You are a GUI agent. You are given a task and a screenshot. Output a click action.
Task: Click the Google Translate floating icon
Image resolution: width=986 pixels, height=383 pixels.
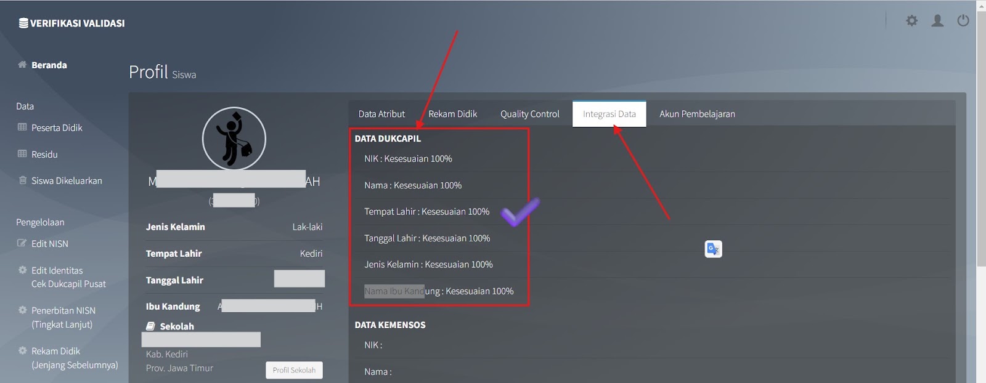[713, 249]
